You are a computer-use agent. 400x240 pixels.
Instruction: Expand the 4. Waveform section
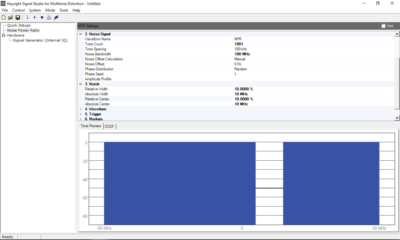point(81,109)
